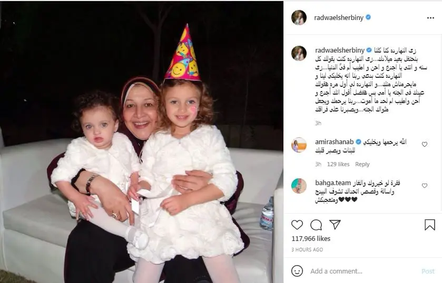The image size is (442, 283).
Task: Open the radwaelsherbiny username in header
Action: [x=339, y=18]
